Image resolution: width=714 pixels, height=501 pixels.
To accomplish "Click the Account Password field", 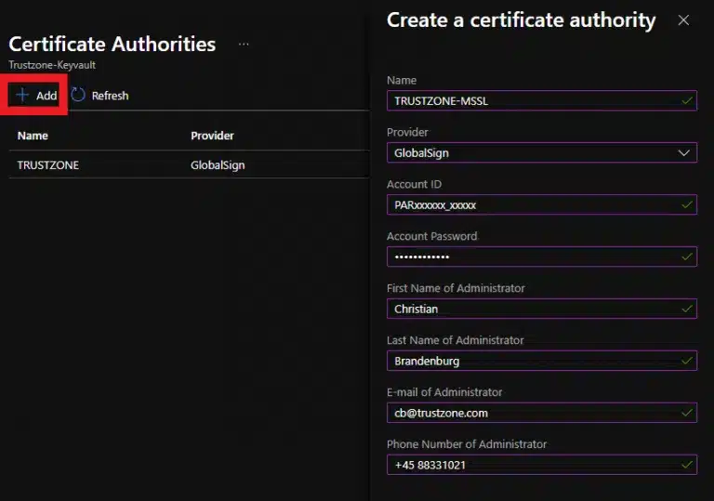I will point(541,257).
